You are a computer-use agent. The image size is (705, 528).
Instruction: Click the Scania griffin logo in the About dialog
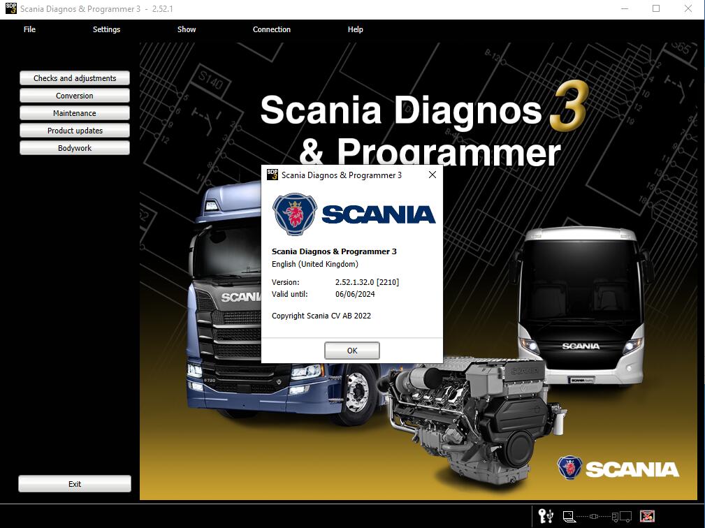click(x=296, y=214)
